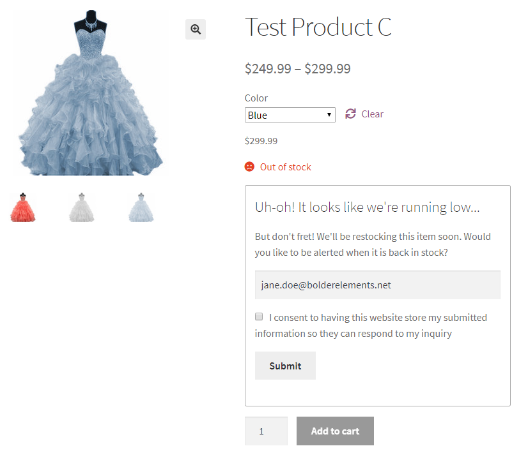Tick the consent checkbox for storing information
Screen dimensions: 528x453
(259, 316)
